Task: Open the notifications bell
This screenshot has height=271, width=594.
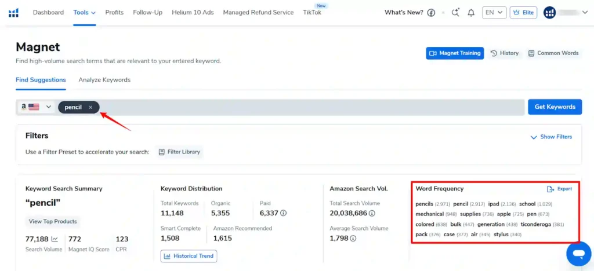Action: pos(471,13)
